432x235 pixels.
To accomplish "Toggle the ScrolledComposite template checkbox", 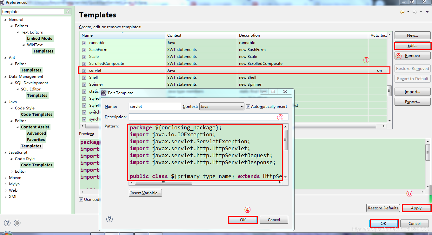I will (x=84, y=64).
